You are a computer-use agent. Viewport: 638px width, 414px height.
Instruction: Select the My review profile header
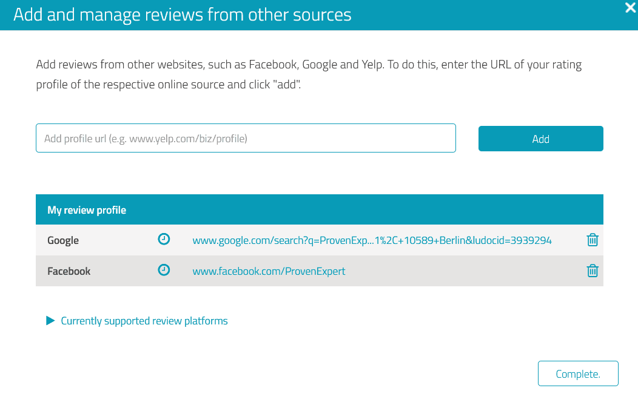(87, 209)
